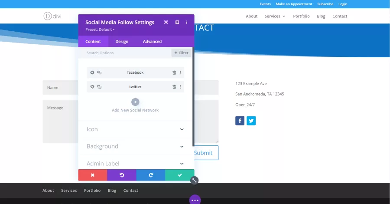
Task: Open Portfolio from header menu
Action: click(x=301, y=16)
